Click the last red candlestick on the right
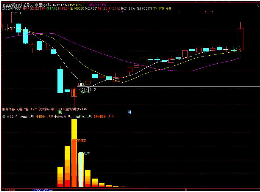The width and height of the screenshot is (260, 192). (241, 39)
